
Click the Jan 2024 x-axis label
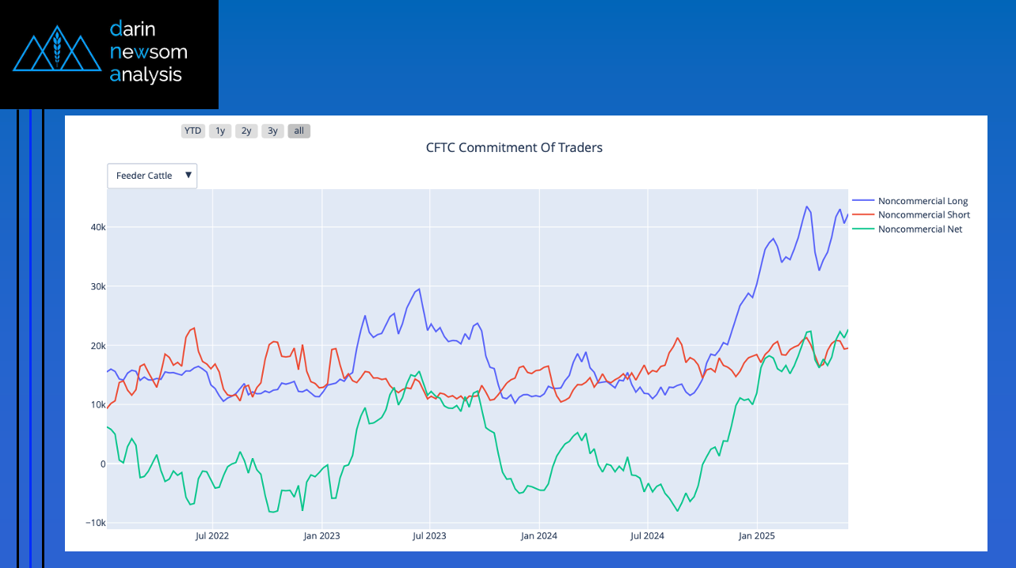click(x=538, y=536)
